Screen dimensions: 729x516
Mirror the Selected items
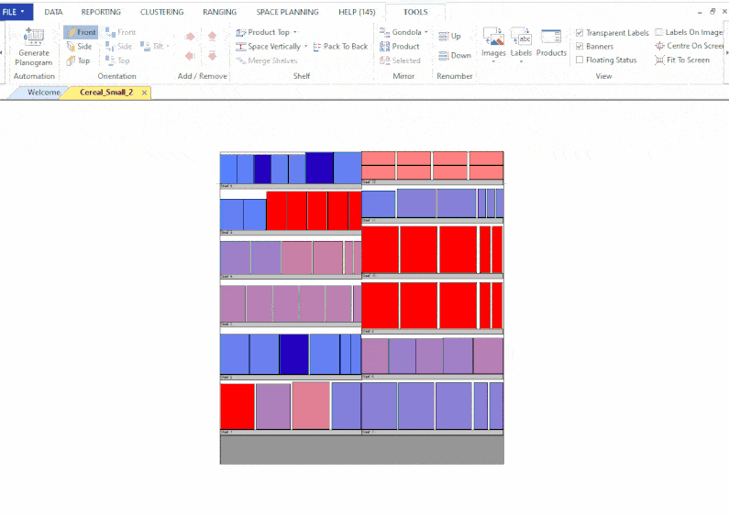pos(400,60)
